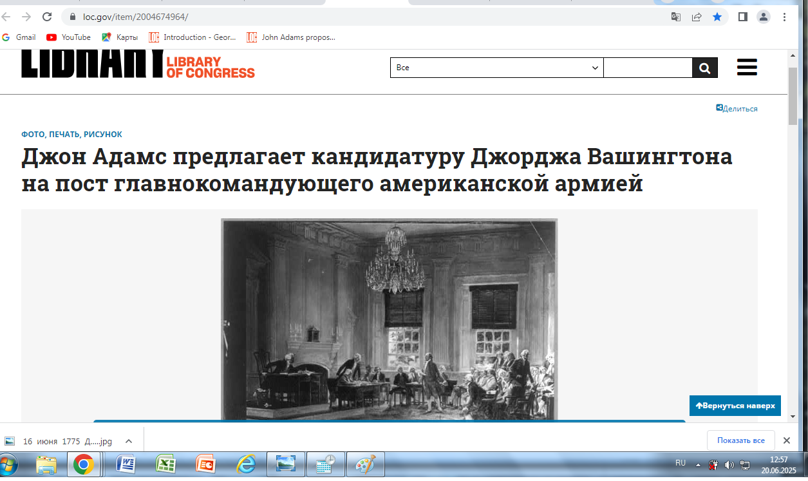Open Windows Explorer from the taskbar
Image resolution: width=808 pixels, height=481 pixels.
46,464
